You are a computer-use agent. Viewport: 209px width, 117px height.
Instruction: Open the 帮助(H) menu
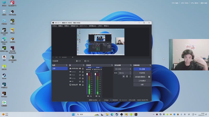[x=106, y=26]
